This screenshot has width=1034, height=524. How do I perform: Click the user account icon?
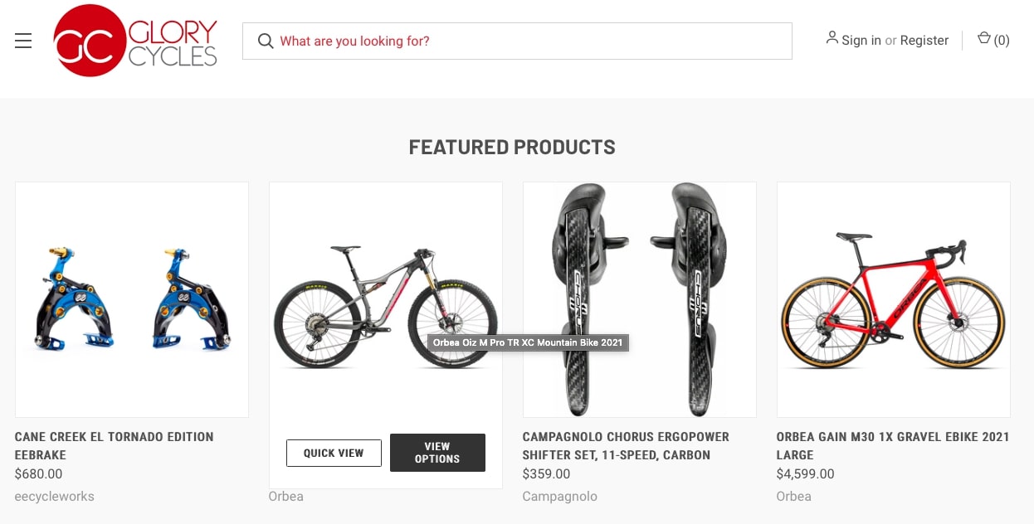click(832, 38)
